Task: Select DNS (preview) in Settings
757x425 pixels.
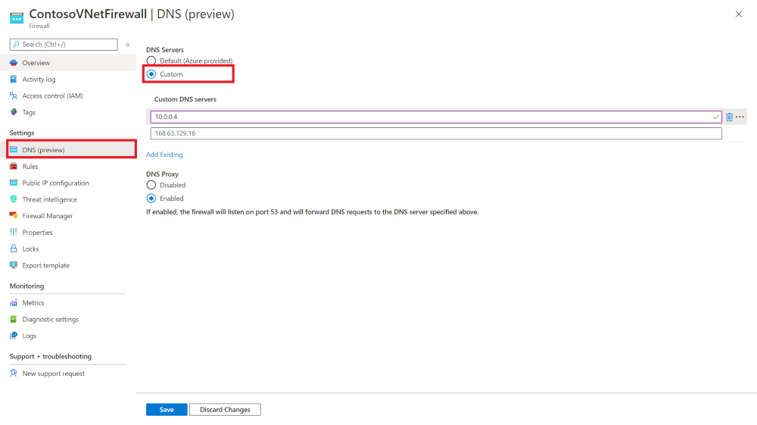Action: 71,150
